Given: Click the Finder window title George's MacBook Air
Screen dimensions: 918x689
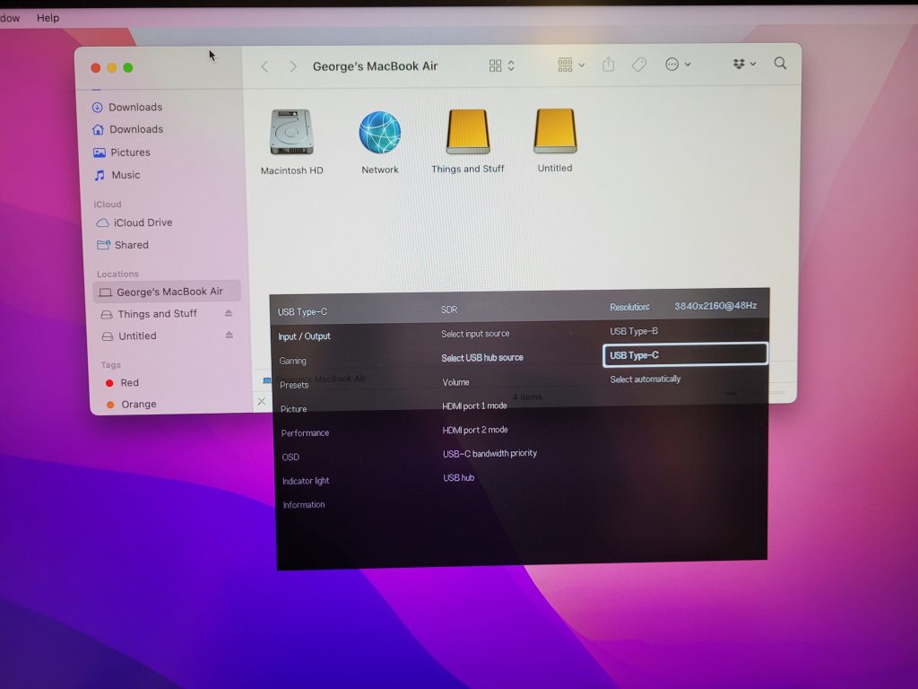Looking at the screenshot, I should 375,66.
